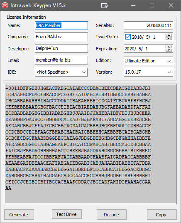Viewport: 181px width, 223px height.
Task: Click the Generate button
Action: pyautogui.click(x=19, y=214)
